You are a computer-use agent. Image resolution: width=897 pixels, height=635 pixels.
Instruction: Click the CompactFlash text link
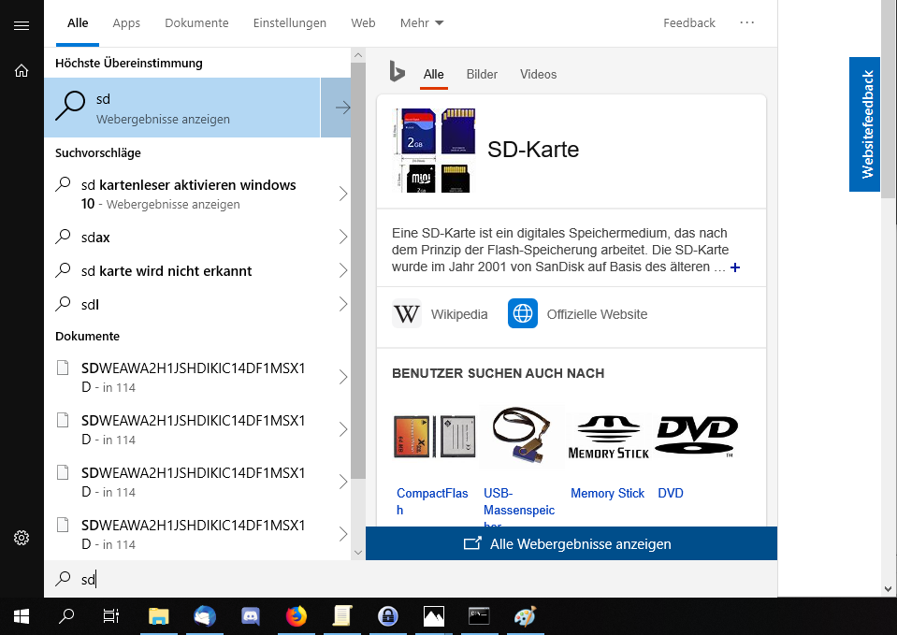point(432,501)
